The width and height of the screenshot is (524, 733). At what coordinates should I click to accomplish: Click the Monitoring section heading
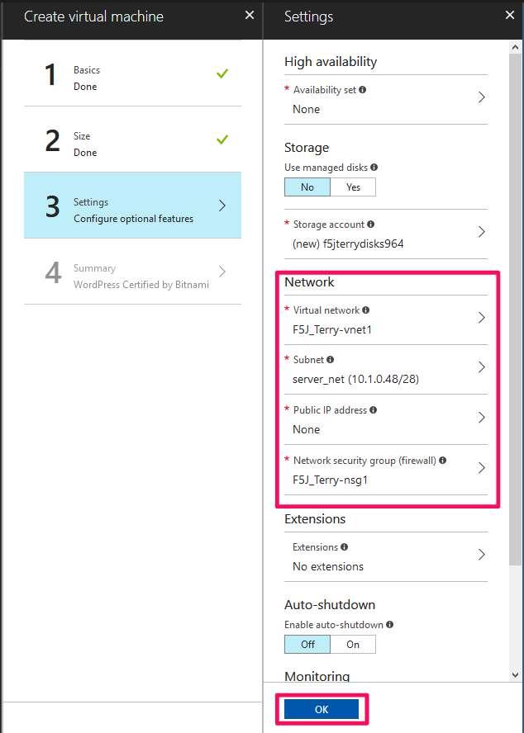317,676
